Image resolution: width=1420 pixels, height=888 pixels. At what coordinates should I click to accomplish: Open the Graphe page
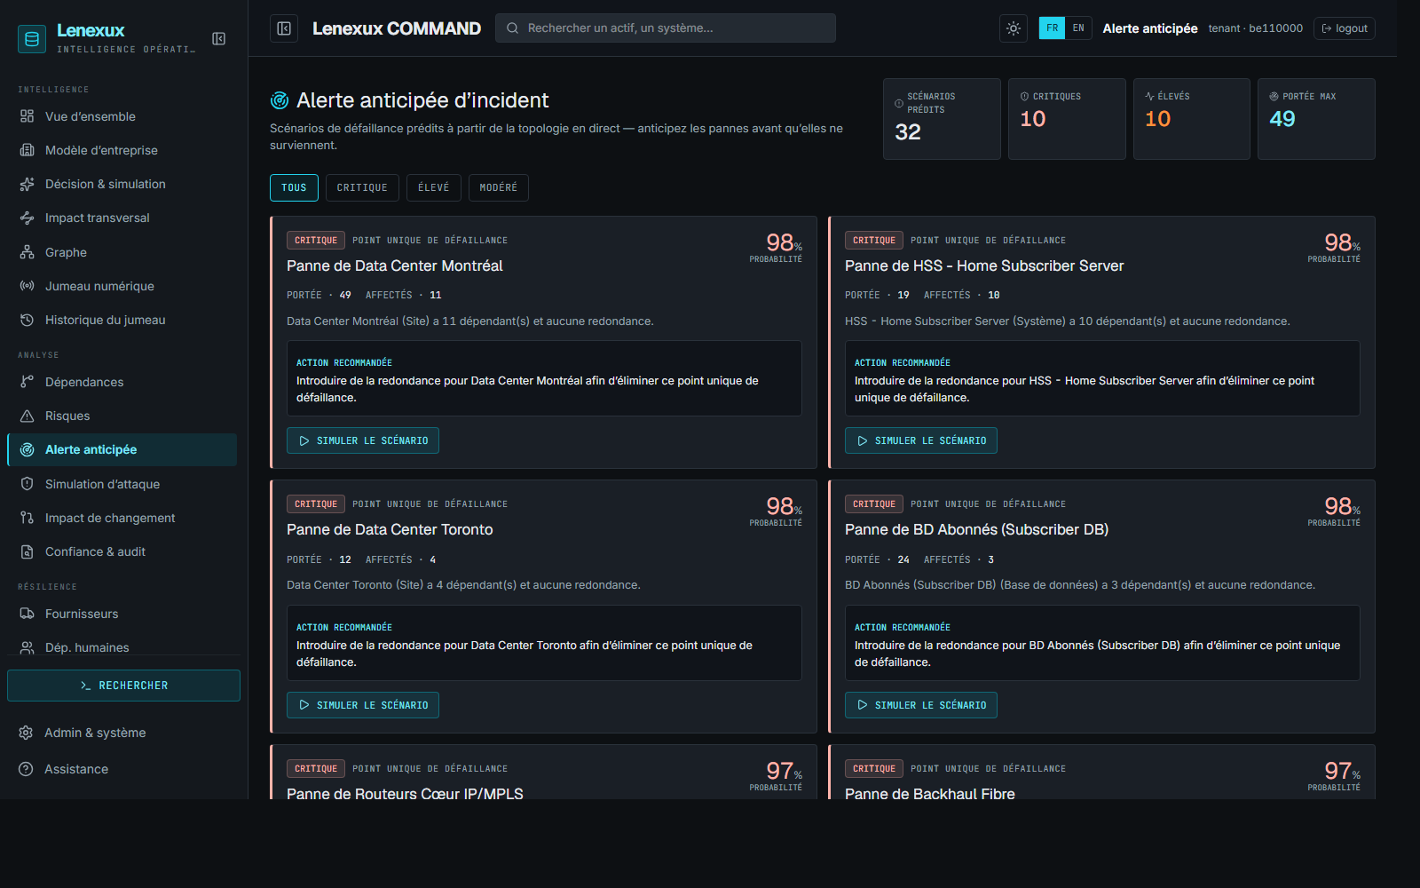click(122, 252)
